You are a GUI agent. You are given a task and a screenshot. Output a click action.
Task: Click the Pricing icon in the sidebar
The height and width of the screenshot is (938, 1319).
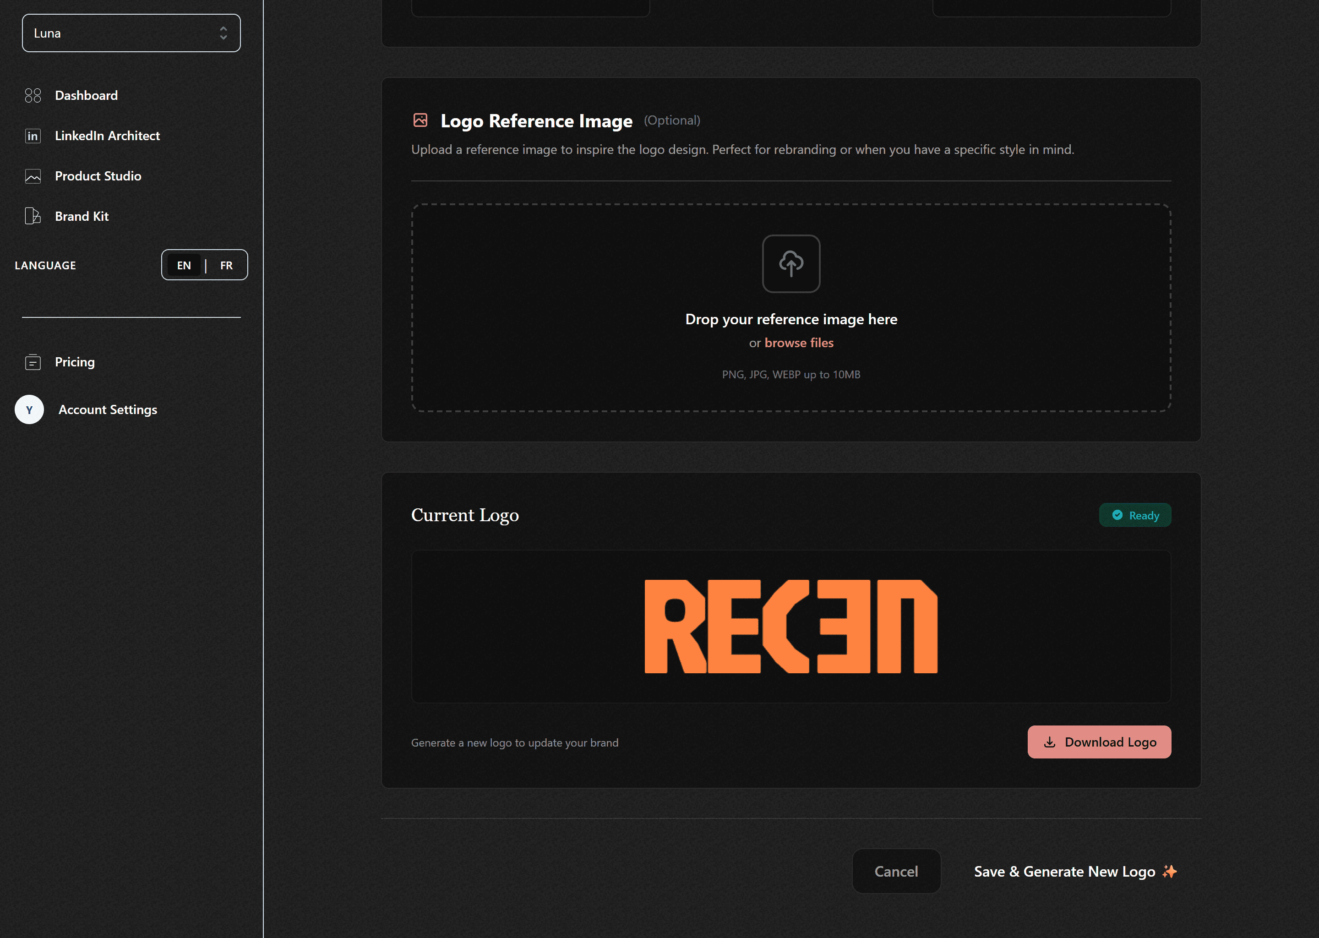point(33,362)
